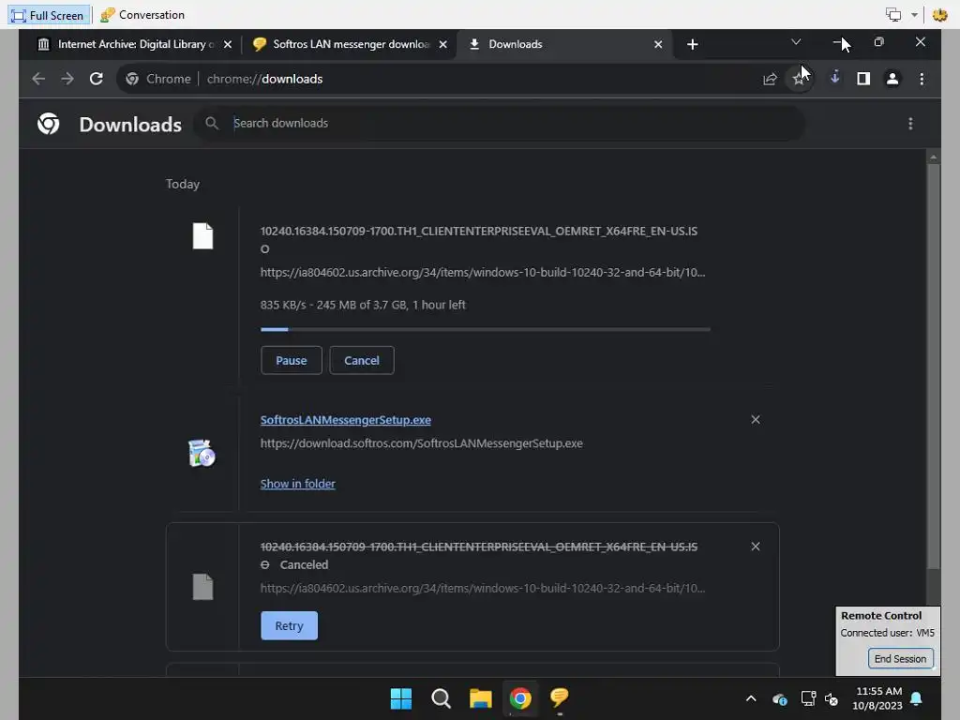
Task: Remove SoftrosLANMessengerSetup.exe from list
Action: point(756,419)
